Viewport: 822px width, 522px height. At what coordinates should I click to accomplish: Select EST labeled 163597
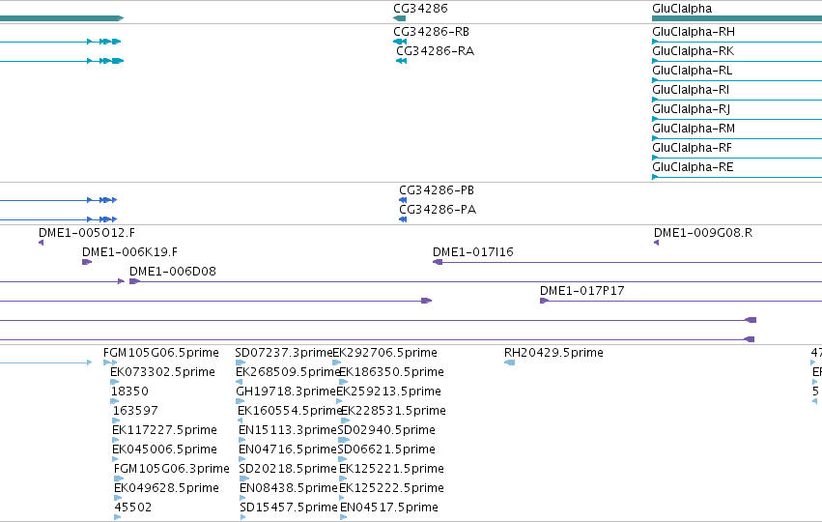135,411
